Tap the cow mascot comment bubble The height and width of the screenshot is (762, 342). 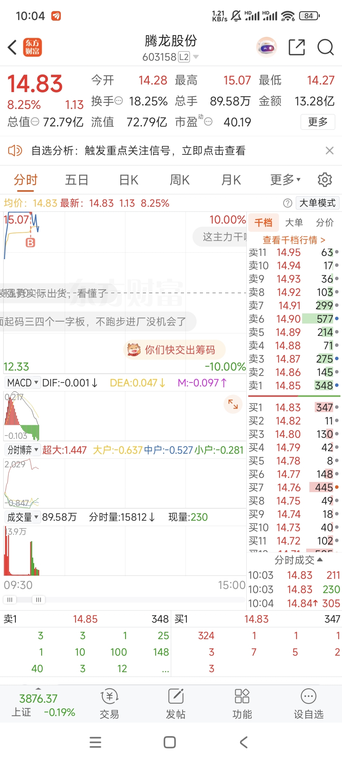pyautogui.click(x=174, y=350)
